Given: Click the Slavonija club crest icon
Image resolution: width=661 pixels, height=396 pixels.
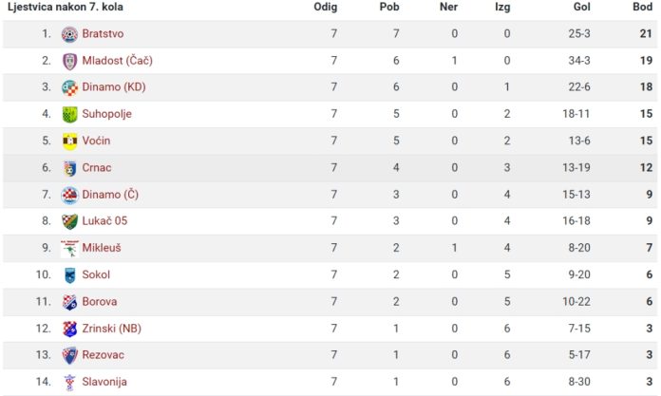Looking at the screenshot, I should coord(69,383).
